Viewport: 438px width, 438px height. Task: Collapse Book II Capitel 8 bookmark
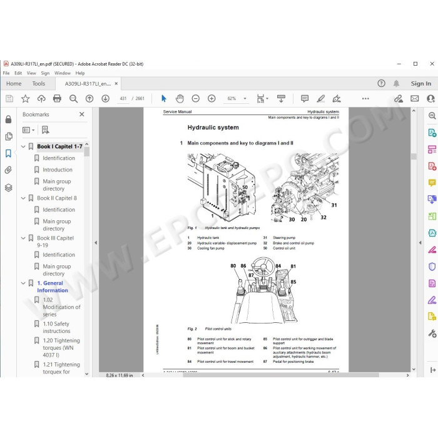coord(24,198)
